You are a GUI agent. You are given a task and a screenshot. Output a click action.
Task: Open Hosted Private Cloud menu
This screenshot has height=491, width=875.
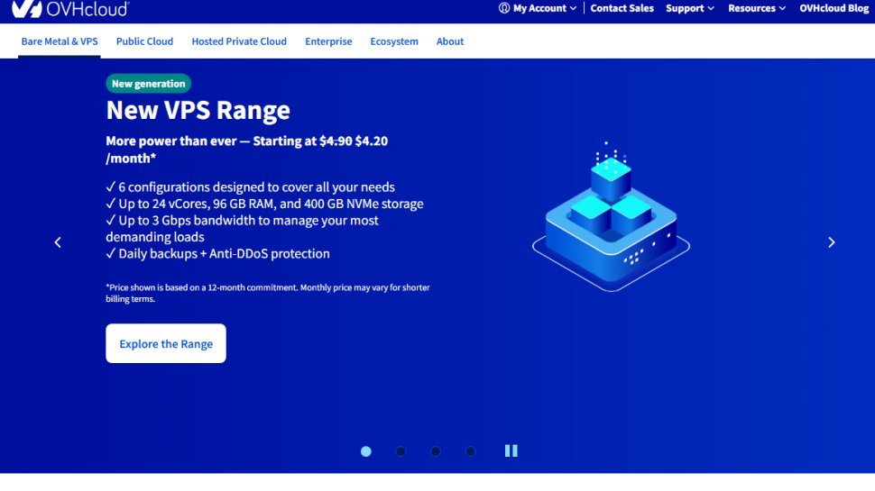[239, 41]
